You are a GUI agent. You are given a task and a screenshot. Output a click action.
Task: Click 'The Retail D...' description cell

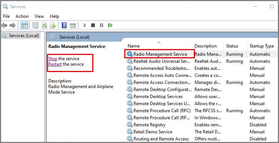tap(208, 131)
